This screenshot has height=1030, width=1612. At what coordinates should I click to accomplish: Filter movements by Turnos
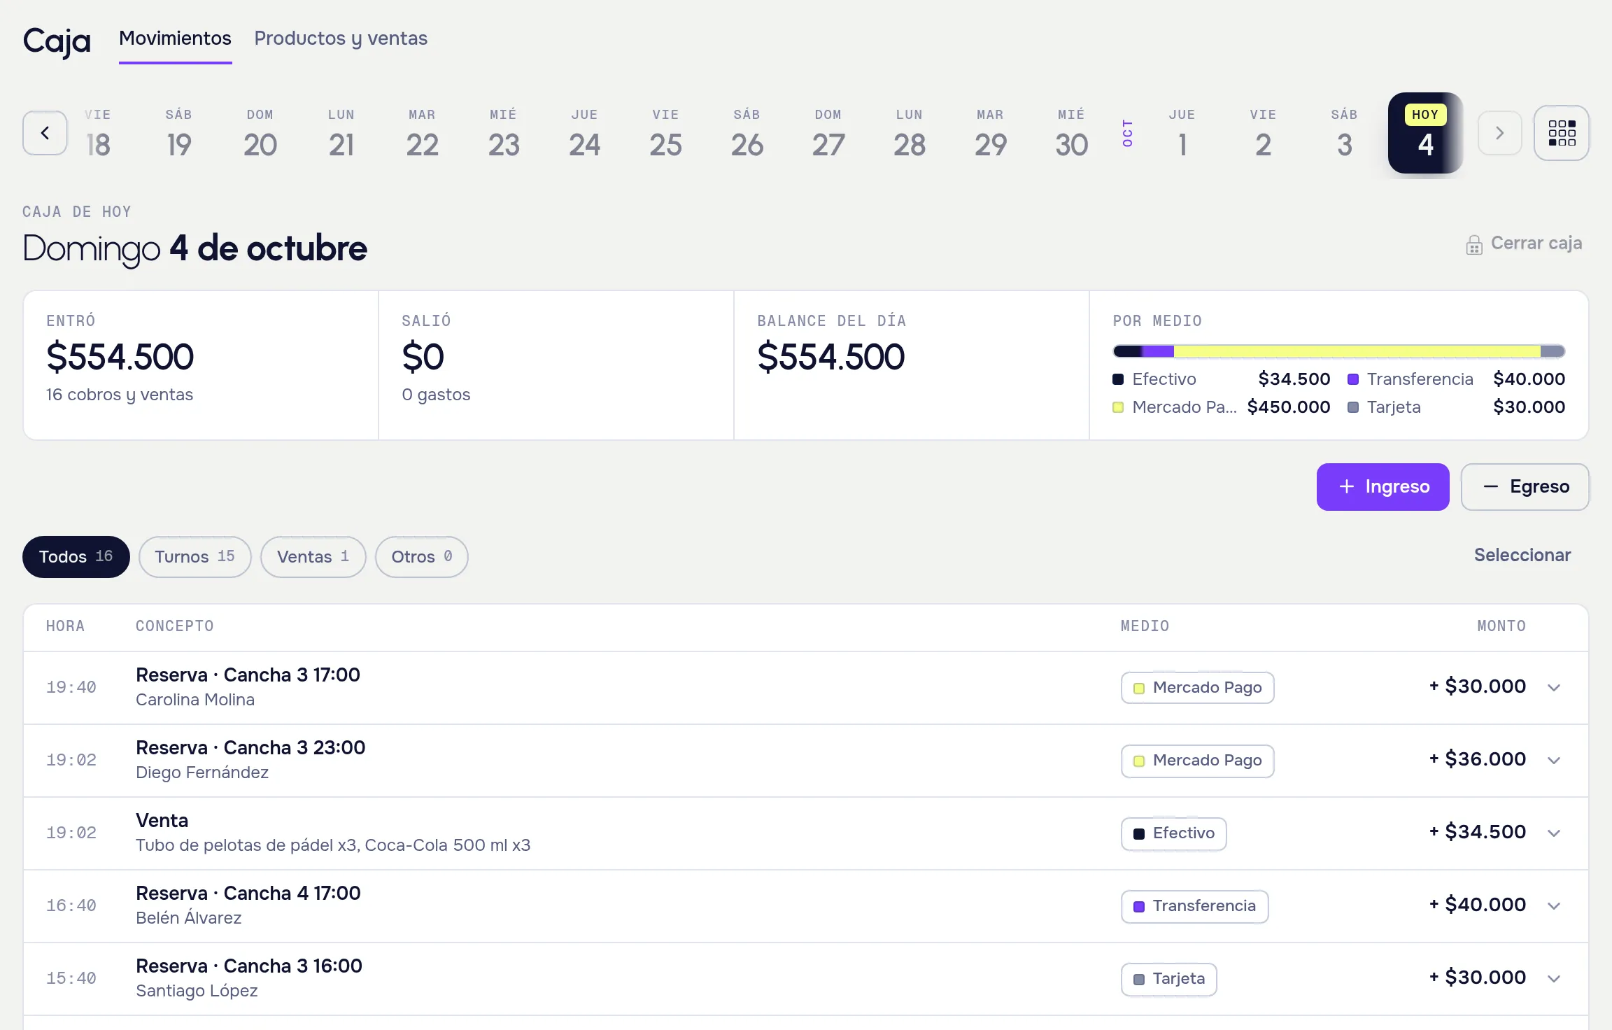tap(195, 557)
